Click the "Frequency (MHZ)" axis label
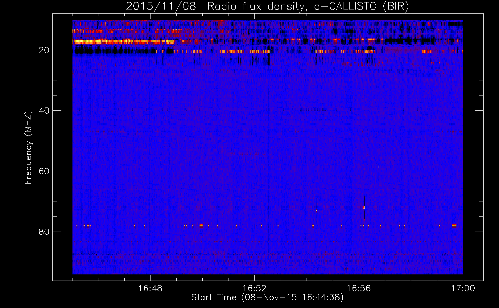 pyautogui.click(x=28, y=148)
